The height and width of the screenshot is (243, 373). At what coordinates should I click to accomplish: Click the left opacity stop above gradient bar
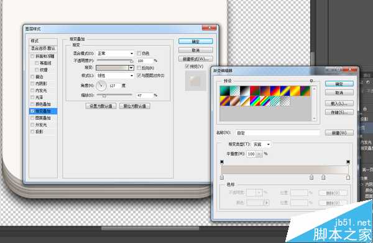pos(222,162)
